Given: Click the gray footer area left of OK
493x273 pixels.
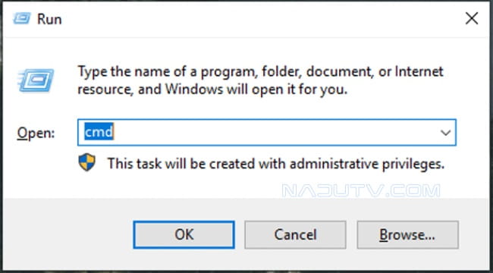Looking at the screenshot, I should click(68, 234).
